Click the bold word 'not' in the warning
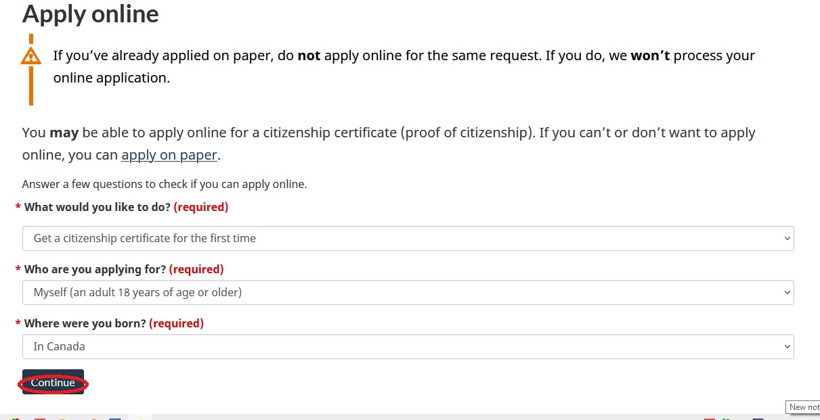The width and height of the screenshot is (820, 420). (x=309, y=55)
